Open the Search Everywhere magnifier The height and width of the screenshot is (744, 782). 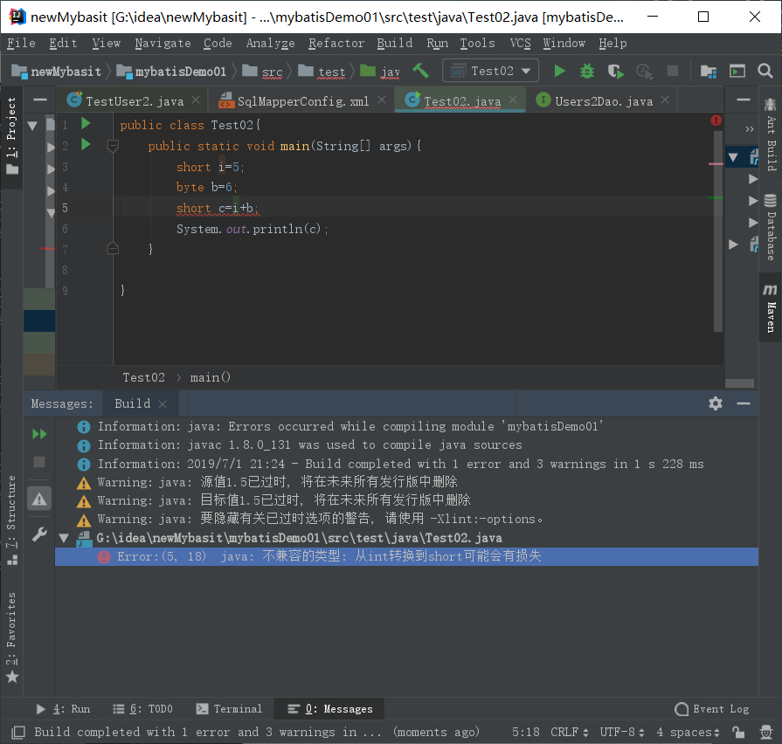(x=765, y=71)
